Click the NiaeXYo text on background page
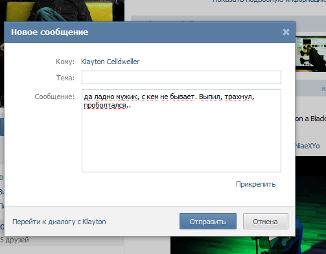 pos(307,146)
